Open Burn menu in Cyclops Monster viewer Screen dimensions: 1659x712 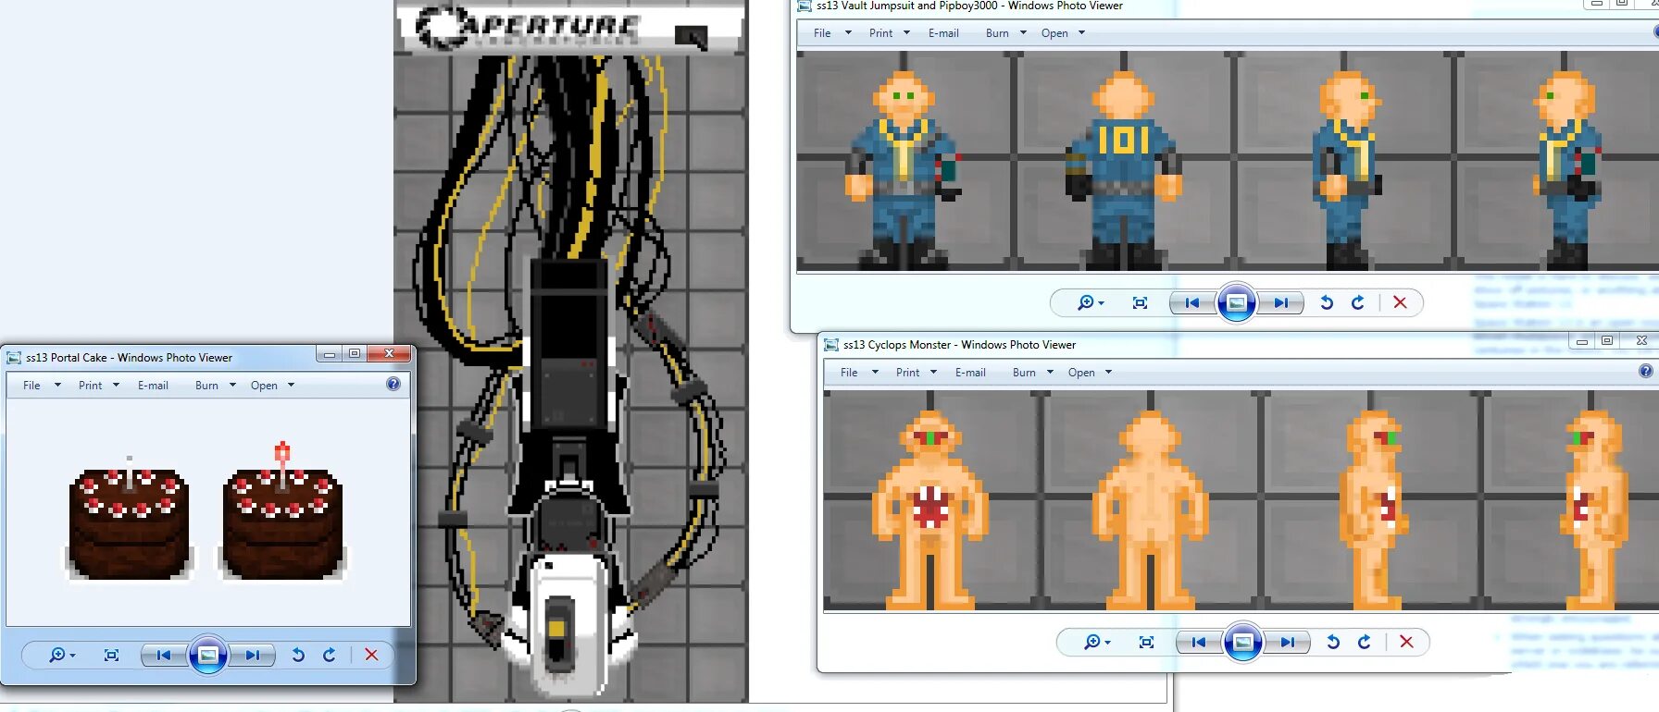[x=1032, y=373]
